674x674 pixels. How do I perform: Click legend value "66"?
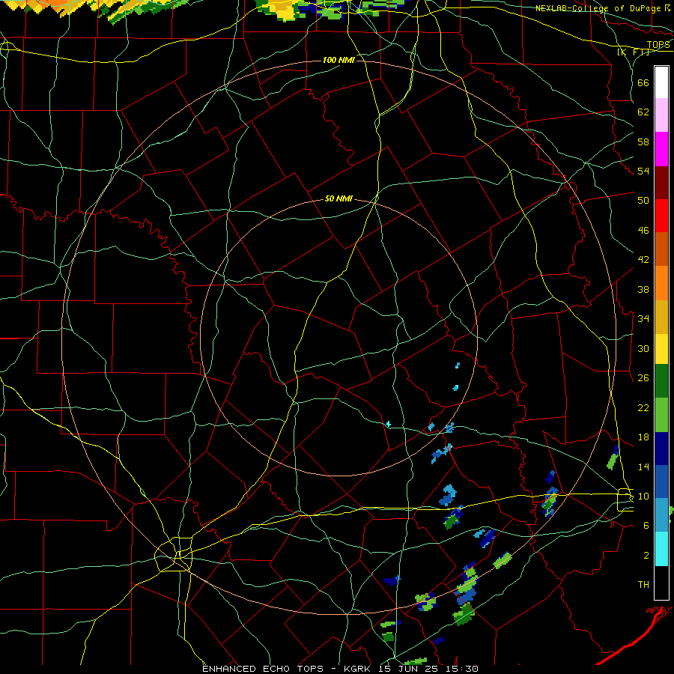643,83
